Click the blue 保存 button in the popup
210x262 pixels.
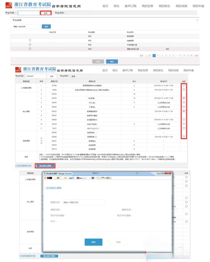(x=93, y=242)
